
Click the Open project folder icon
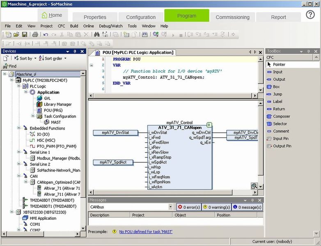click(16, 34)
